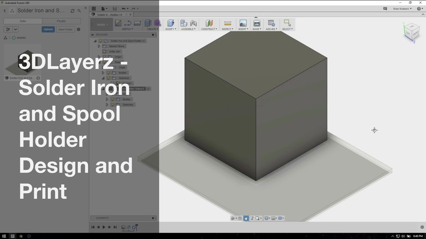Open the MAKE dropdown label

257,29
